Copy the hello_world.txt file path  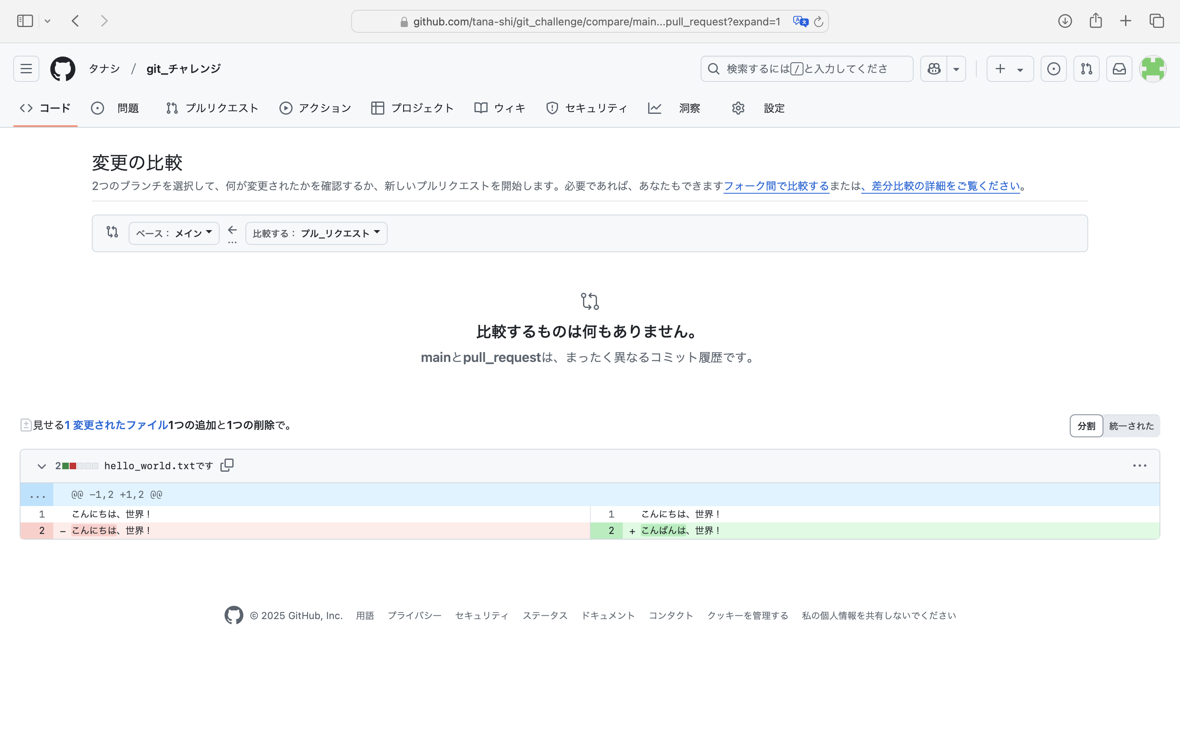coord(227,466)
